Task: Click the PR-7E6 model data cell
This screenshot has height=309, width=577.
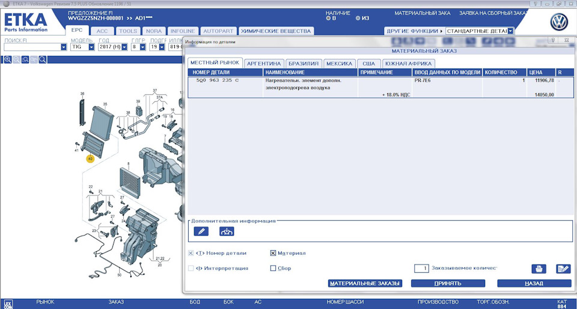Action: click(x=423, y=80)
